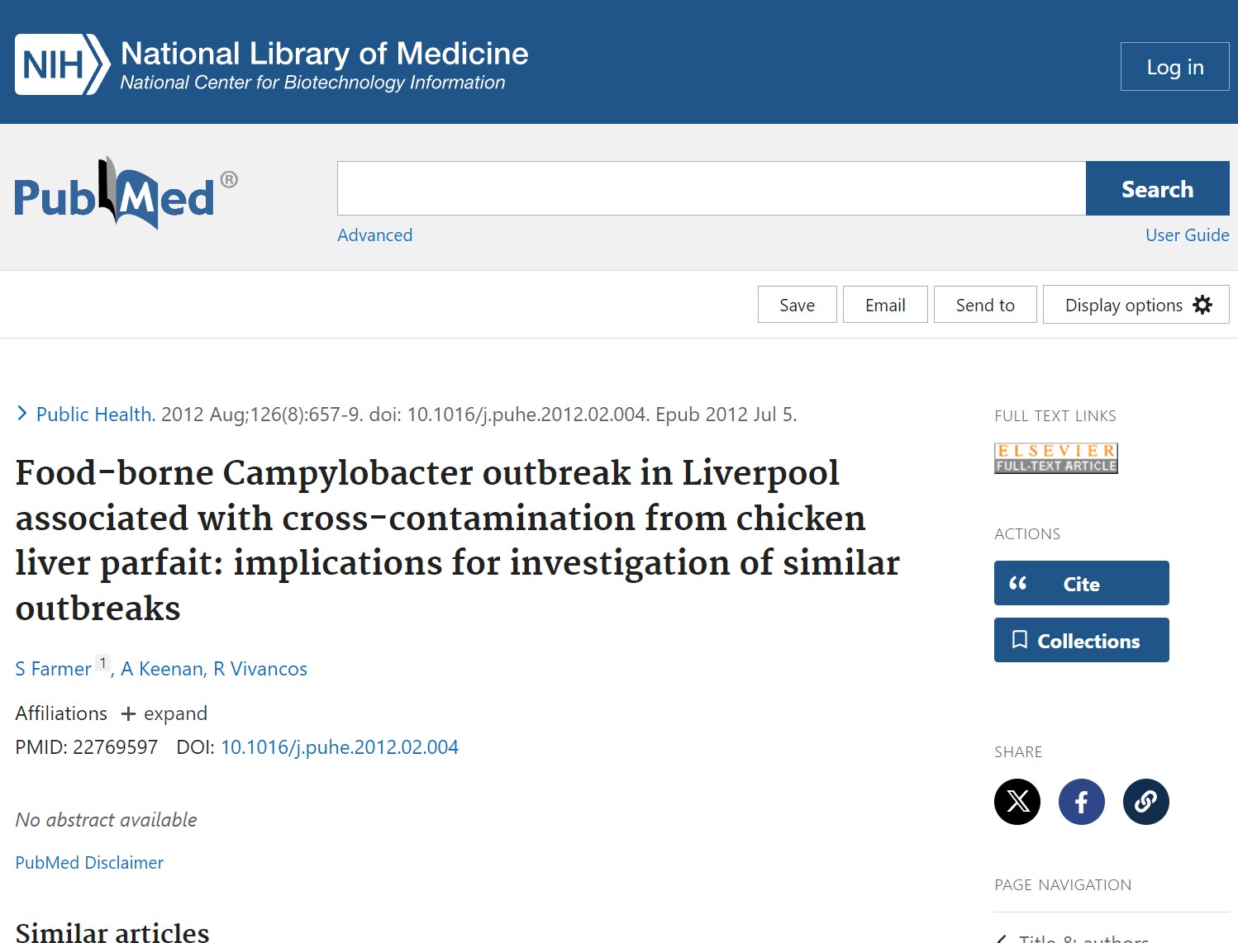Screen dimensions: 1238x943
Task: Copy the article permalink via the link icon
Action: coord(1145,801)
